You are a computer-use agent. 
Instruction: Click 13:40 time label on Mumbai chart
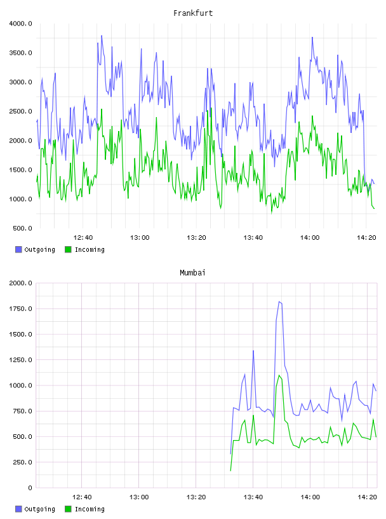point(253,497)
